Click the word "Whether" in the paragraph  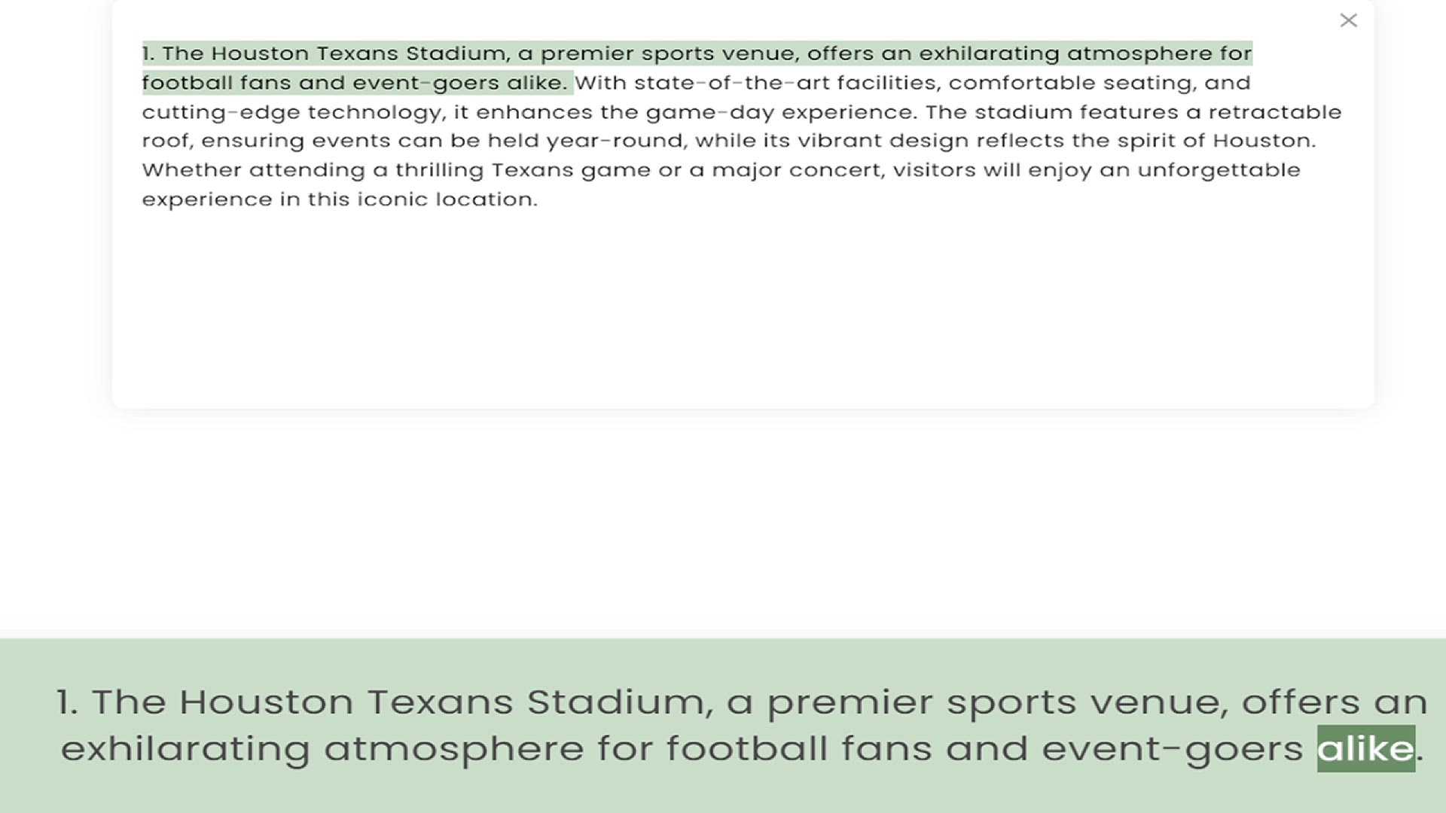coord(191,170)
